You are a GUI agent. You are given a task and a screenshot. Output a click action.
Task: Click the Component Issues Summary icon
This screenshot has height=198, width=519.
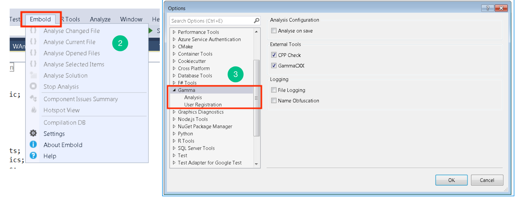click(33, 99)
